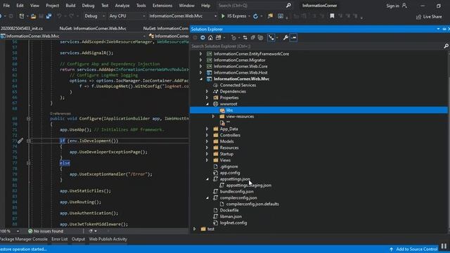Click the Open File folder toolbar icon
The width and height of the screenshot is (450, 253).
tap(33, 16)
